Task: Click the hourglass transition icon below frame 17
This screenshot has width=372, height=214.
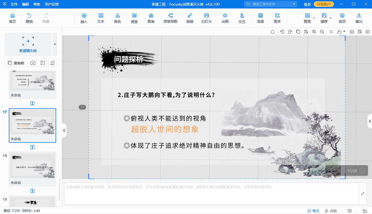Action: pyautogui.click(x=32, y=147)
